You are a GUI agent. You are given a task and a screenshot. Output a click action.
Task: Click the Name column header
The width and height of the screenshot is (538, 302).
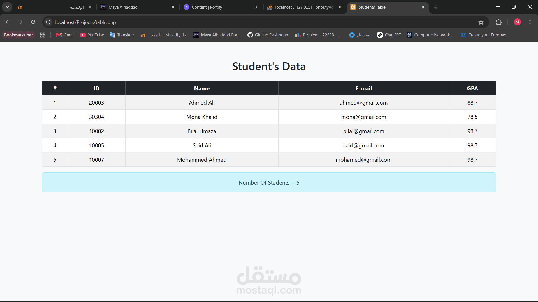pyautogui.click(x=202, y=88)
